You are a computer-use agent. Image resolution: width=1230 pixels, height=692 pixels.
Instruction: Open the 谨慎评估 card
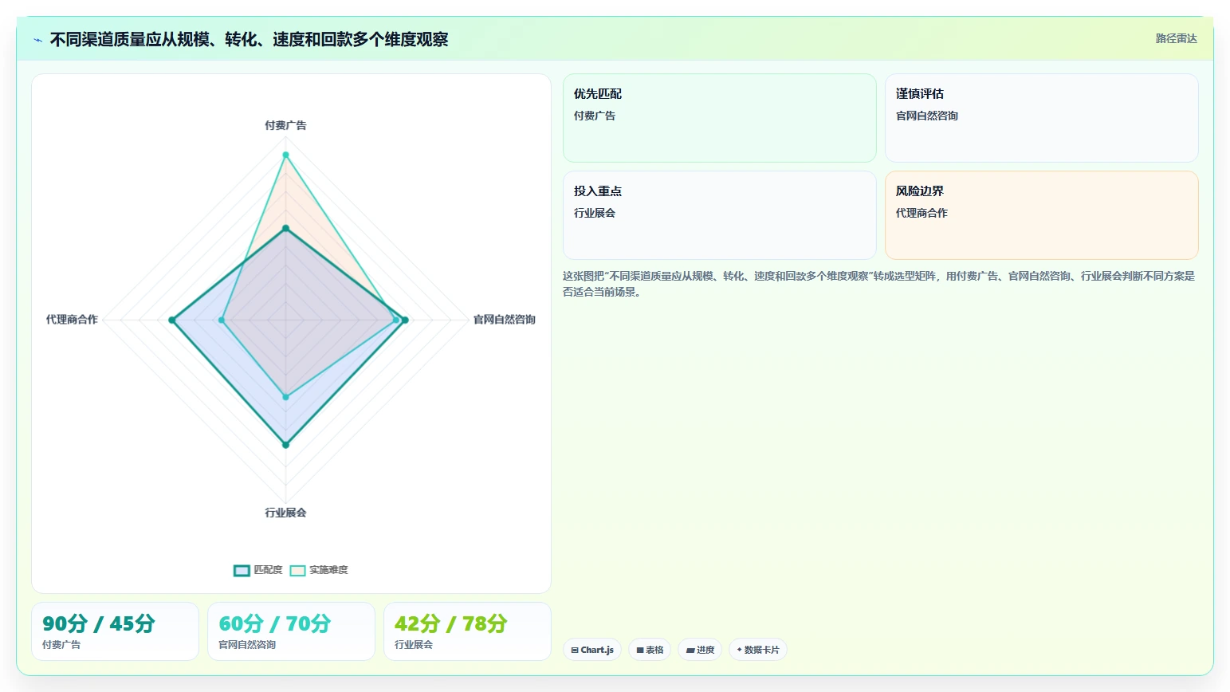pos(1042,118)
